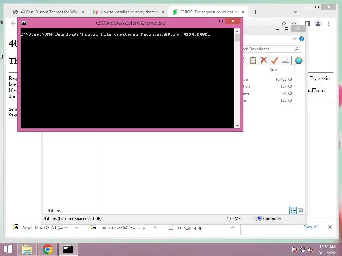Open options for Apple Mac OS 7.1 download

coord(77,227)
